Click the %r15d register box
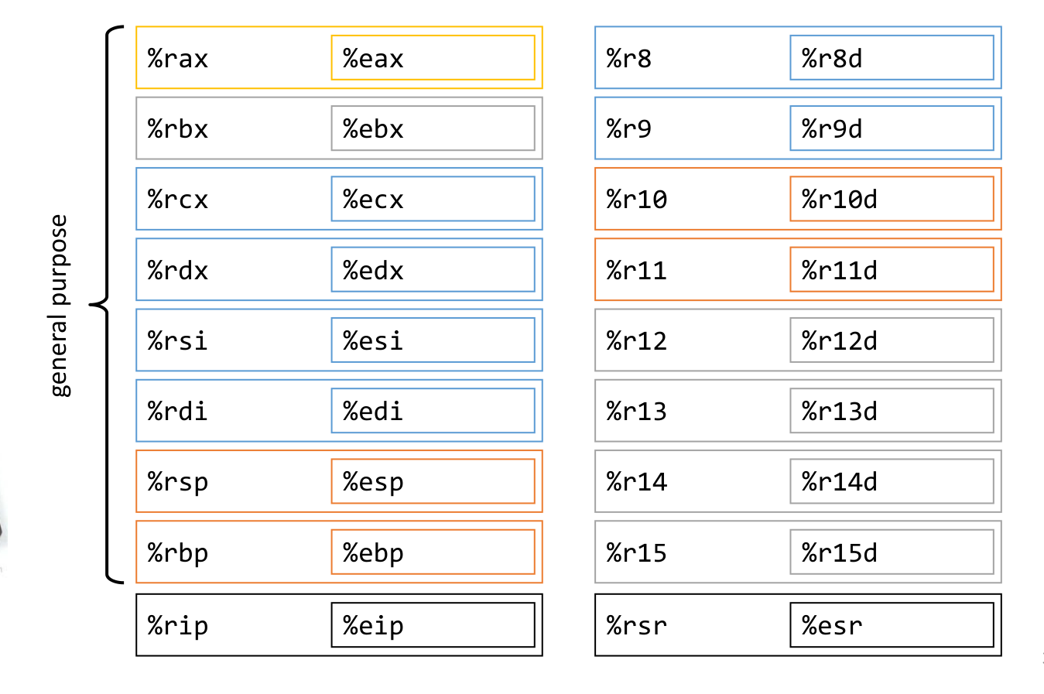This screenshot has width=1044, height=694. tap(892, 552)
